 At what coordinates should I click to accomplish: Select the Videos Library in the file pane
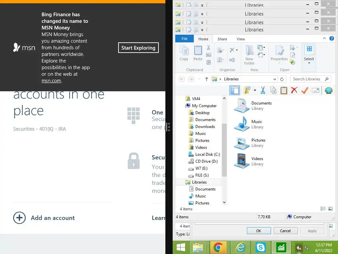click(x=249, y=161)
